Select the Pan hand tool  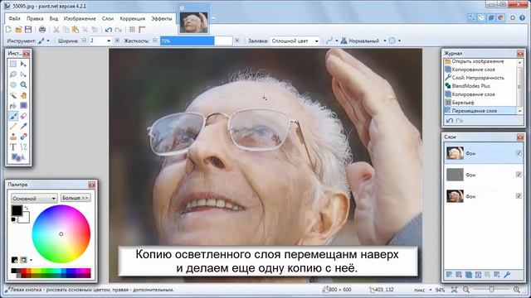[x=23, y=95]
